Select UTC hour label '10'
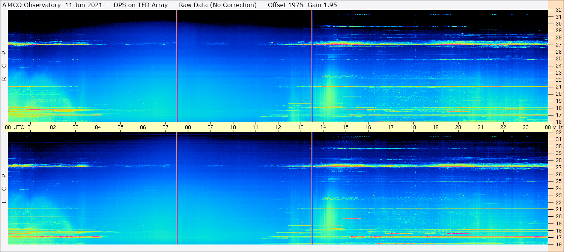 point(233,127)
